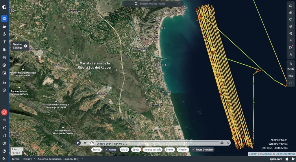Open the favorites heart icon
This screenshot has height=162, width=296.
pos(291,20)
